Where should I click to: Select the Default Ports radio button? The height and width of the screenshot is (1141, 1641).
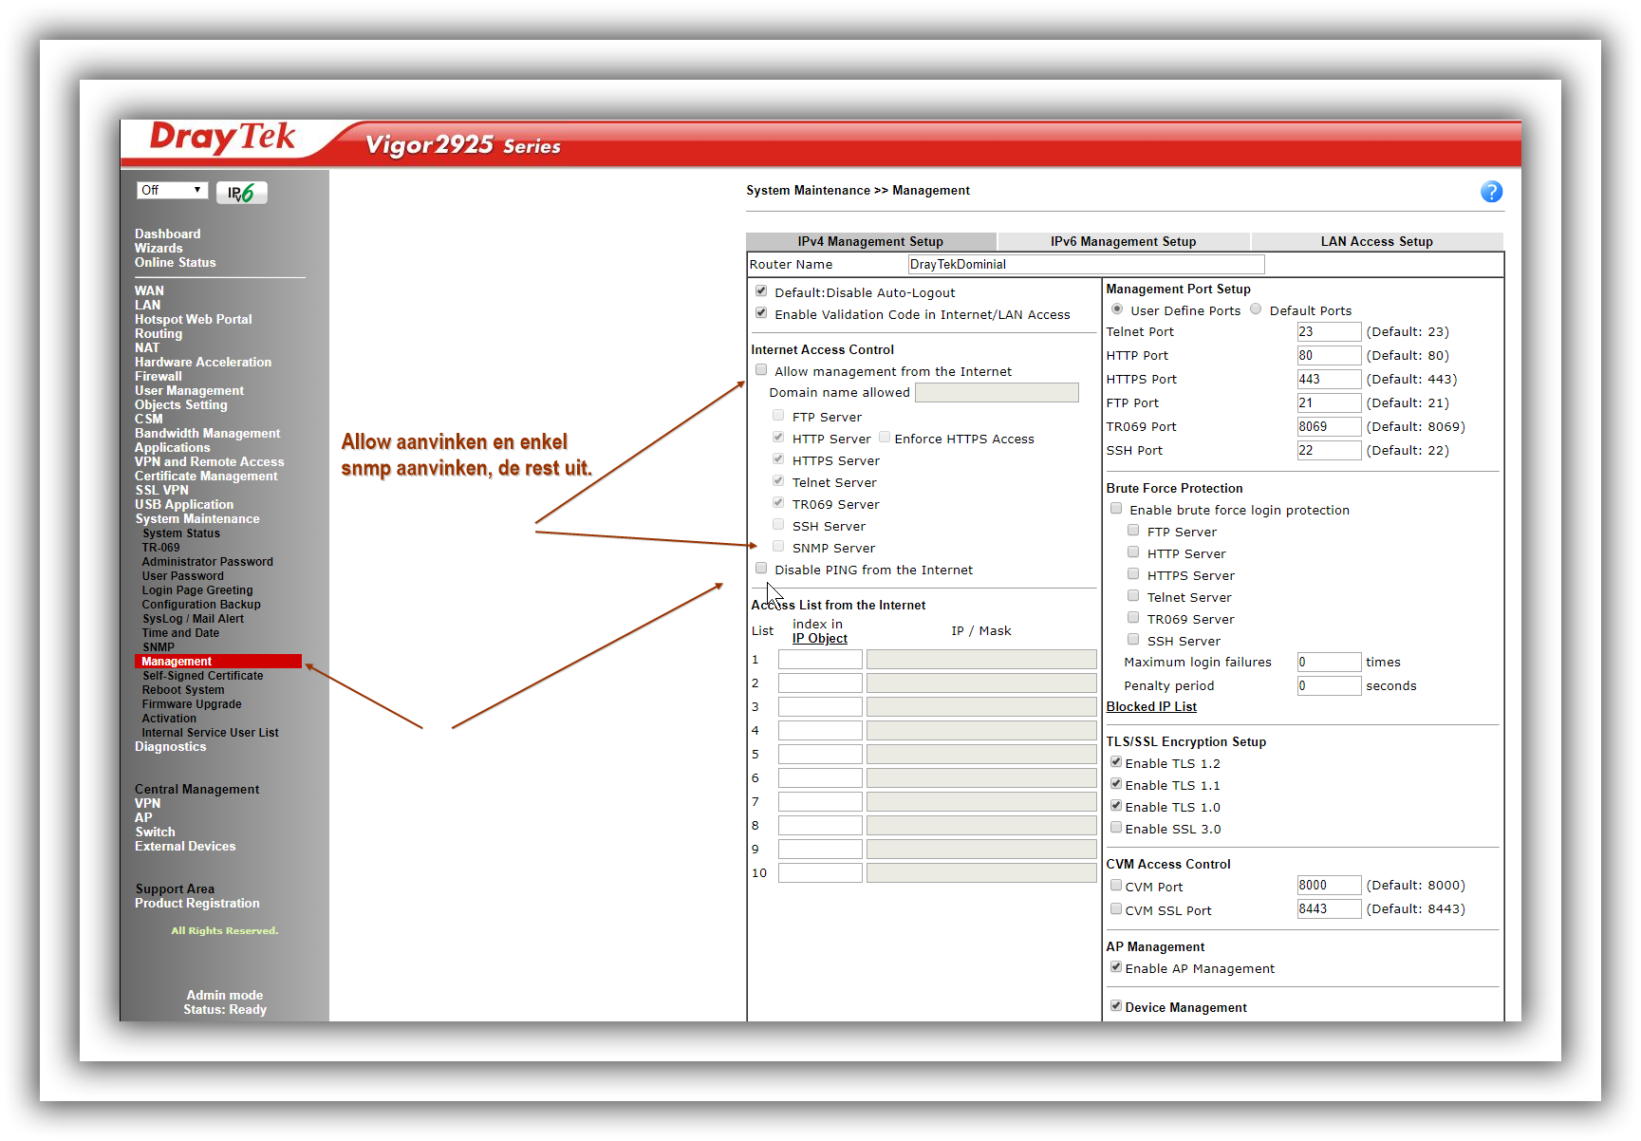click(1256, 309)
